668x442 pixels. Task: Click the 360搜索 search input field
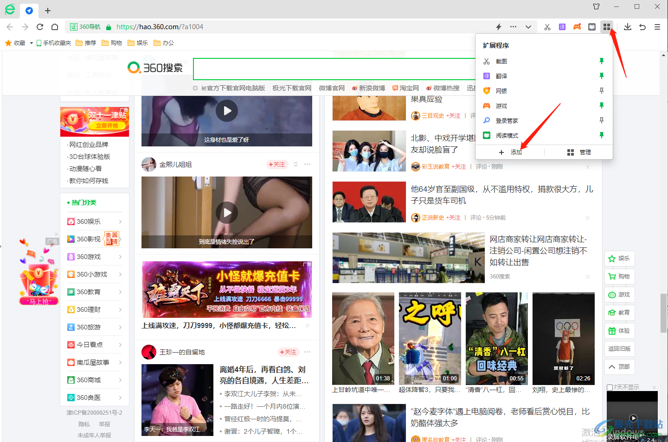coord(334,69)
